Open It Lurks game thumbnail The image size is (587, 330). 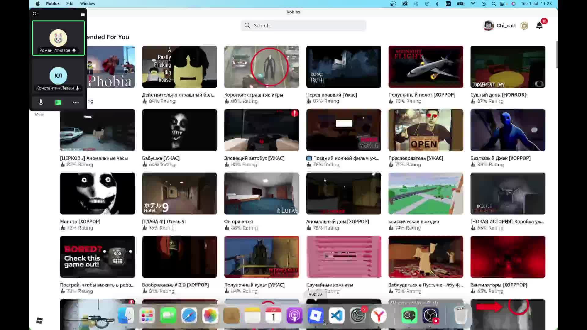coord(262,193)
